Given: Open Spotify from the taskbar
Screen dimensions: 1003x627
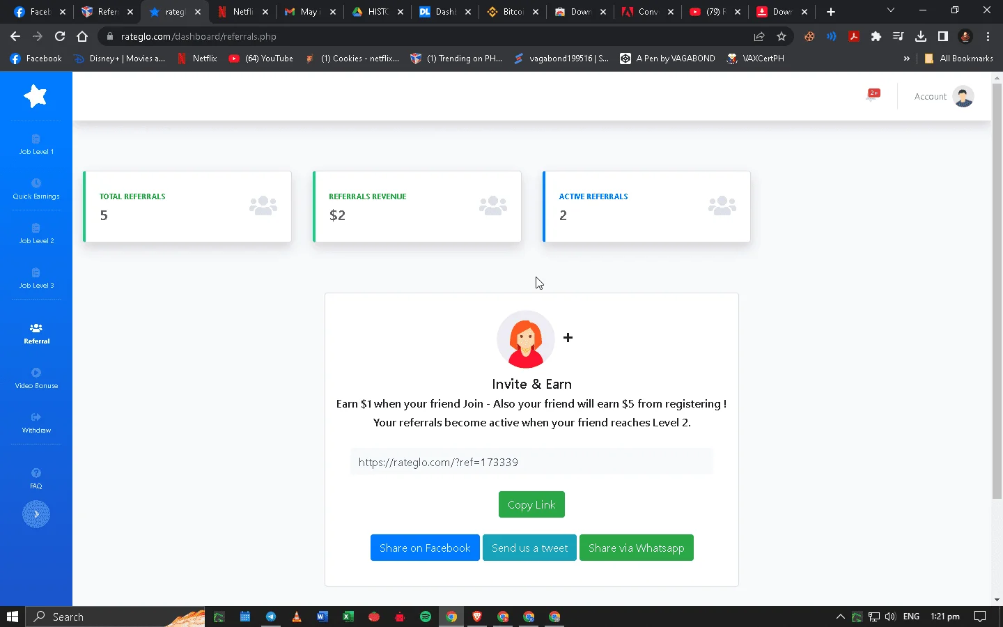Looking at the screenshot, I should (x=426, y=617).
